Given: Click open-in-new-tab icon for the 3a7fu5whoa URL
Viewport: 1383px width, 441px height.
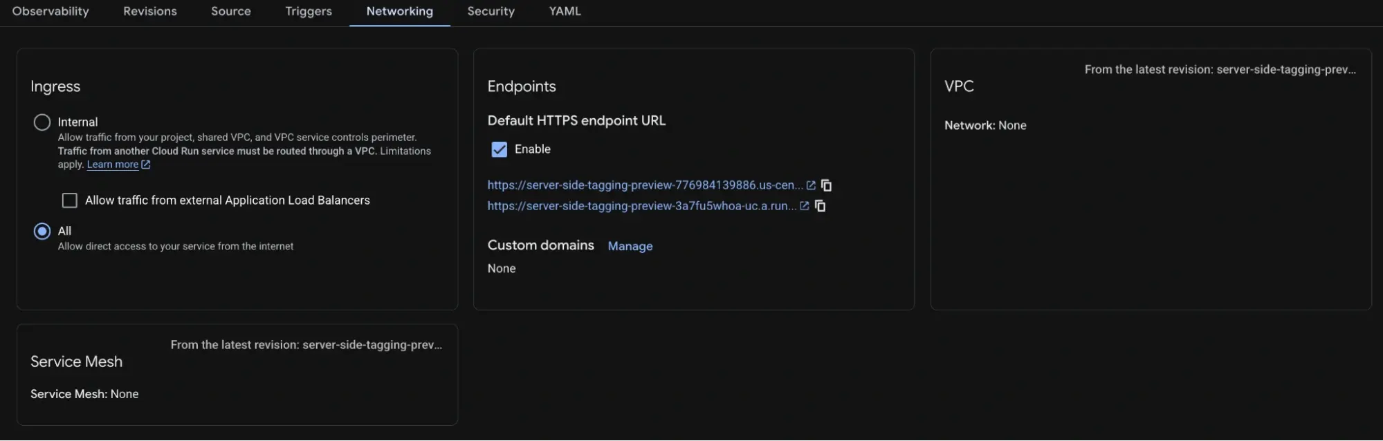Looking at the screenshot, I should pyautogui.click(x=805, y=206).
